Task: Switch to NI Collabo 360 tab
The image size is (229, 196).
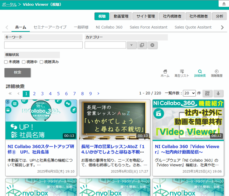Action: pos(109,27)
